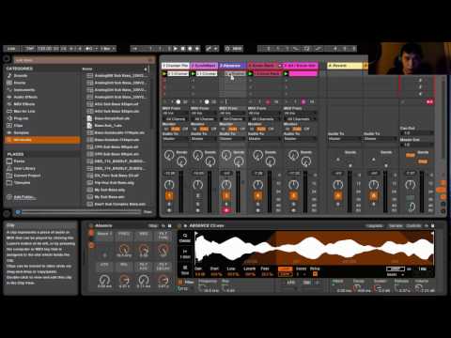Deactivate track 1 with its activator button
The width and height of the screenshot is (451, 338).
(x=169, y=196)
